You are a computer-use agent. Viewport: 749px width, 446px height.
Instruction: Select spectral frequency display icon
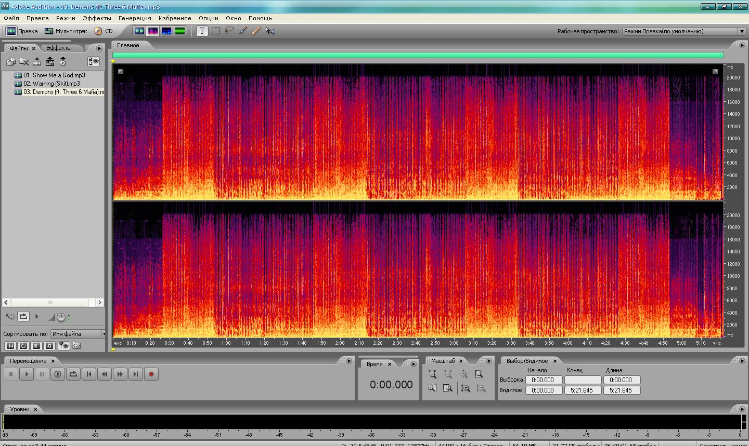click(153, 31)
